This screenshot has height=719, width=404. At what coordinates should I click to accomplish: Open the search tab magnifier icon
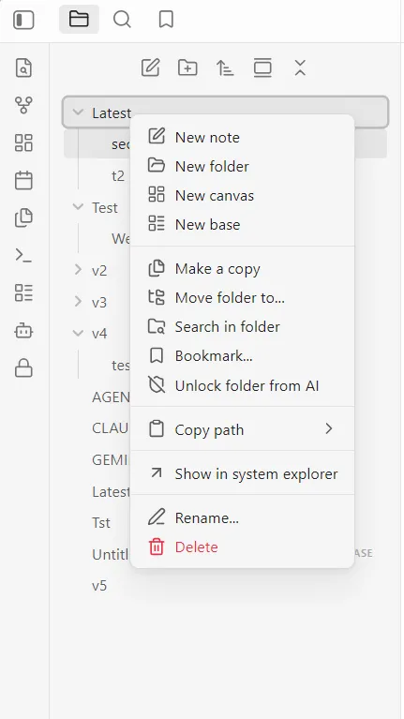click(x=122, y=20)
